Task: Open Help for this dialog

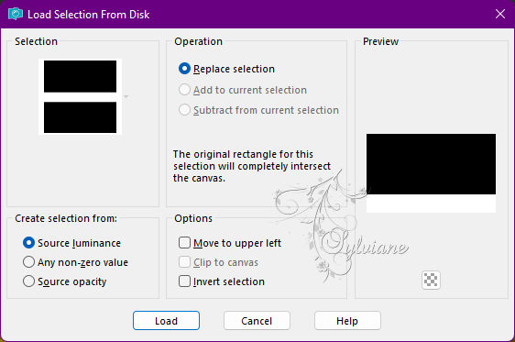Action: pos(347,321)
